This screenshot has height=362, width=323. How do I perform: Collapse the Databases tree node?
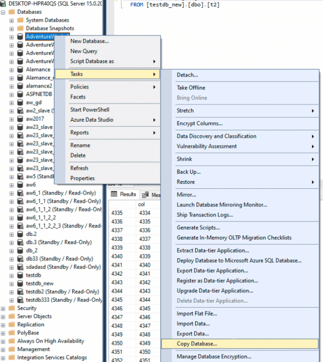click(3, 12)
